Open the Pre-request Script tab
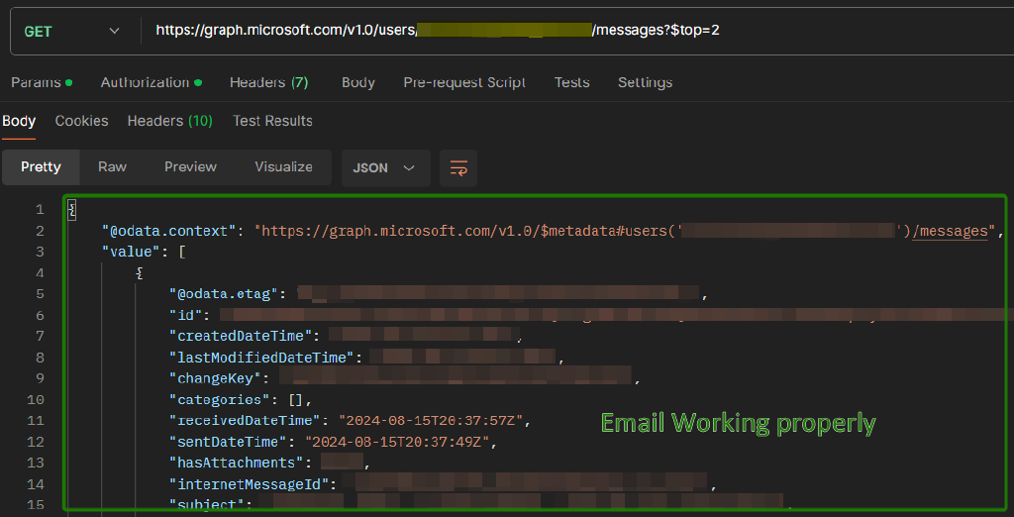The height and width of the screenshot is (517, 1014). click(x=464, y=82)
